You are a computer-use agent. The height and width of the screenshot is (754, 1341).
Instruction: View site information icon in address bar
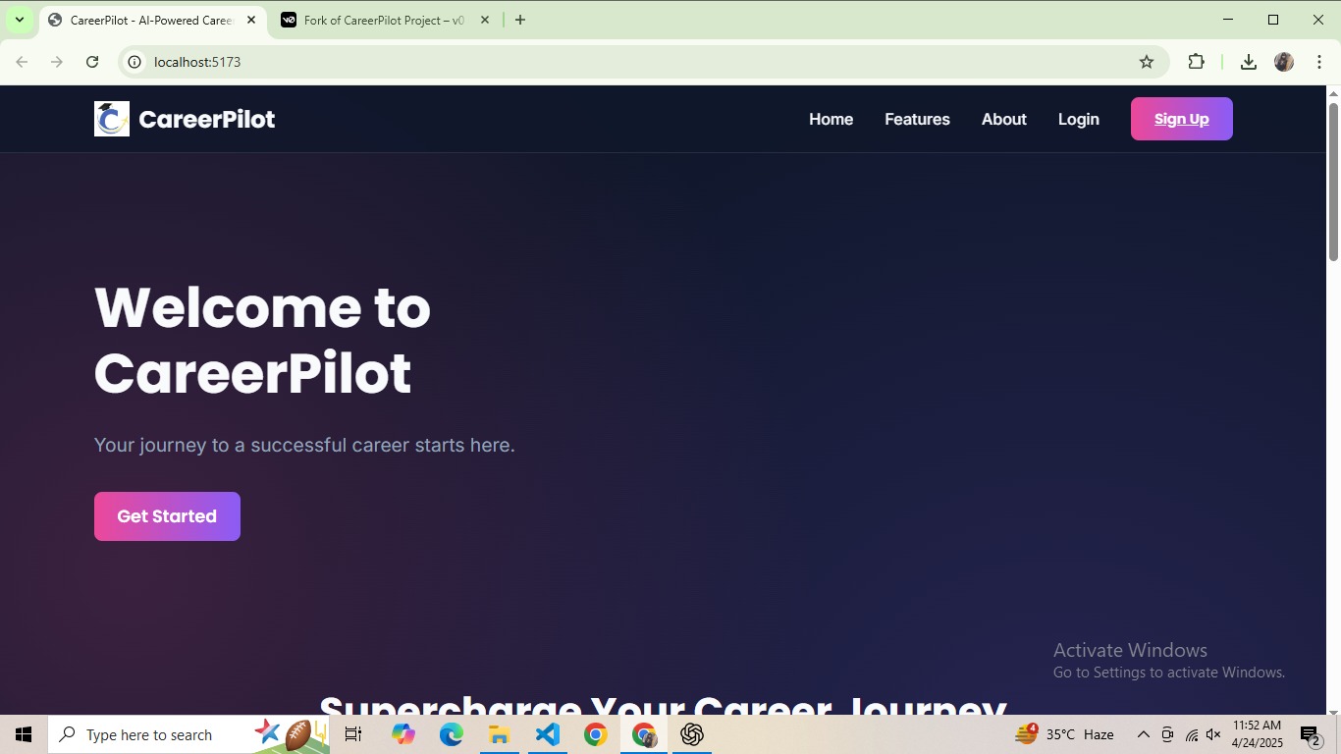point(136,62)
